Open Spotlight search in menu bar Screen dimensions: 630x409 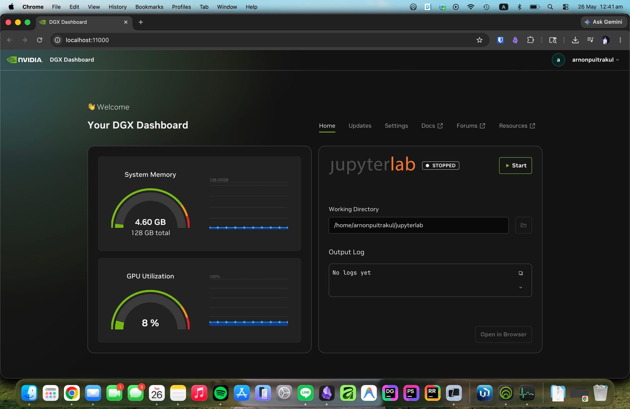[x=550, y=7]
